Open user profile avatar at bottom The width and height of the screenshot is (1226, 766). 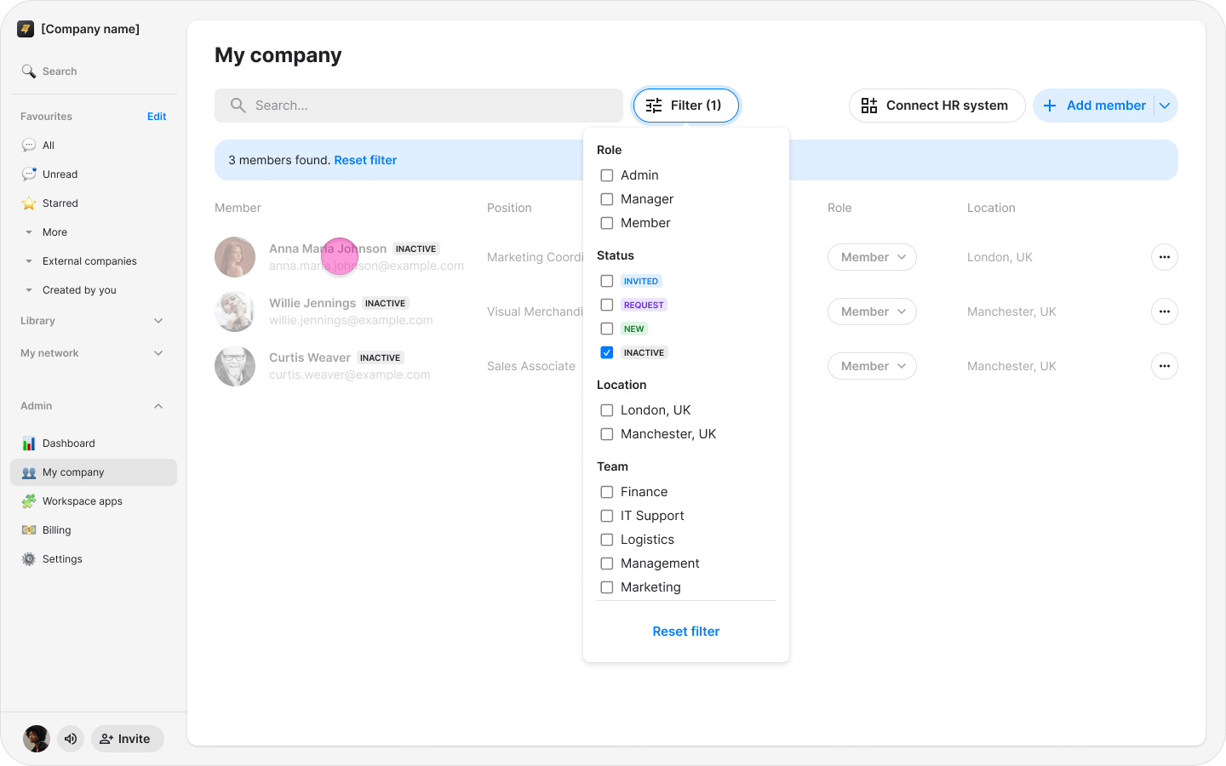(x=37, y=739)
